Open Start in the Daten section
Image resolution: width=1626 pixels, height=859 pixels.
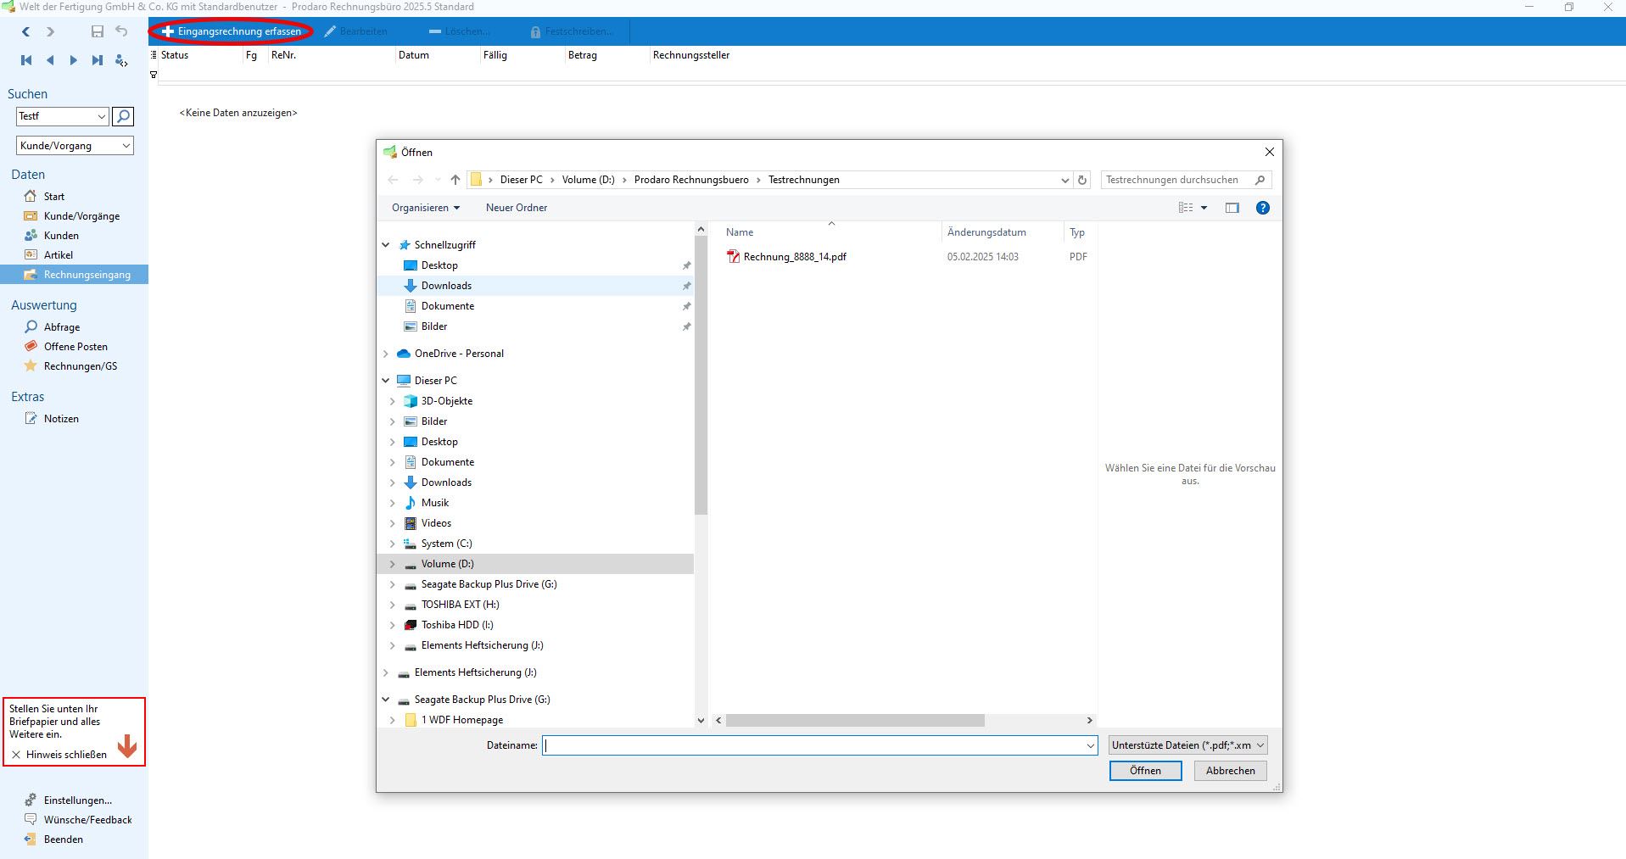53,196
